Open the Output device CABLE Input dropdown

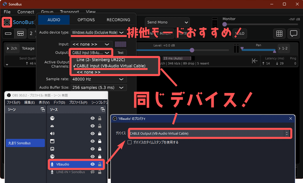[91, 53]
